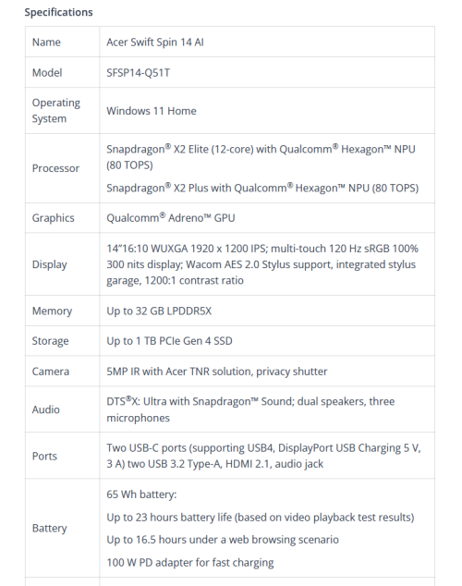The image size is (462, 586).
Task: Click the model number SFSP14-Q51T
Action: 139,72
